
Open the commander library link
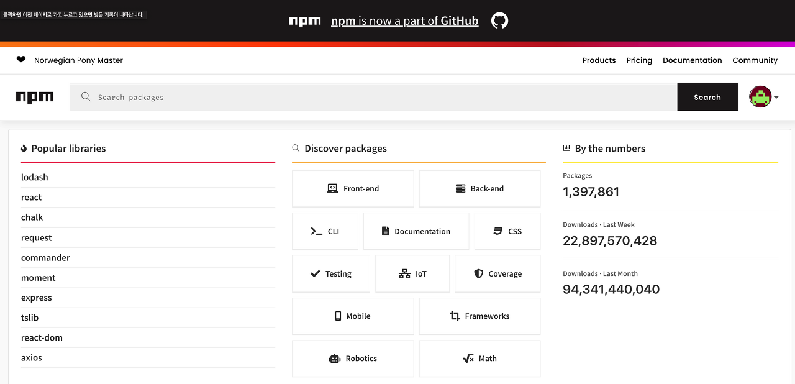click(x=45, y=257)
